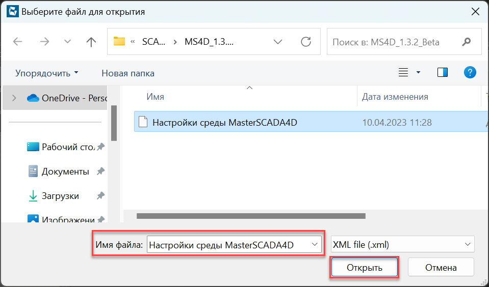This screenshot has width=489, height=287.
Task: Expand the OneDrive - Personal tree node
Action: coord(14,98)
